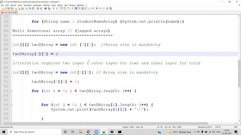Screen dimensions: 241x135
Task: Click the Stop Recording macro icon
Action: coord(100,8)
